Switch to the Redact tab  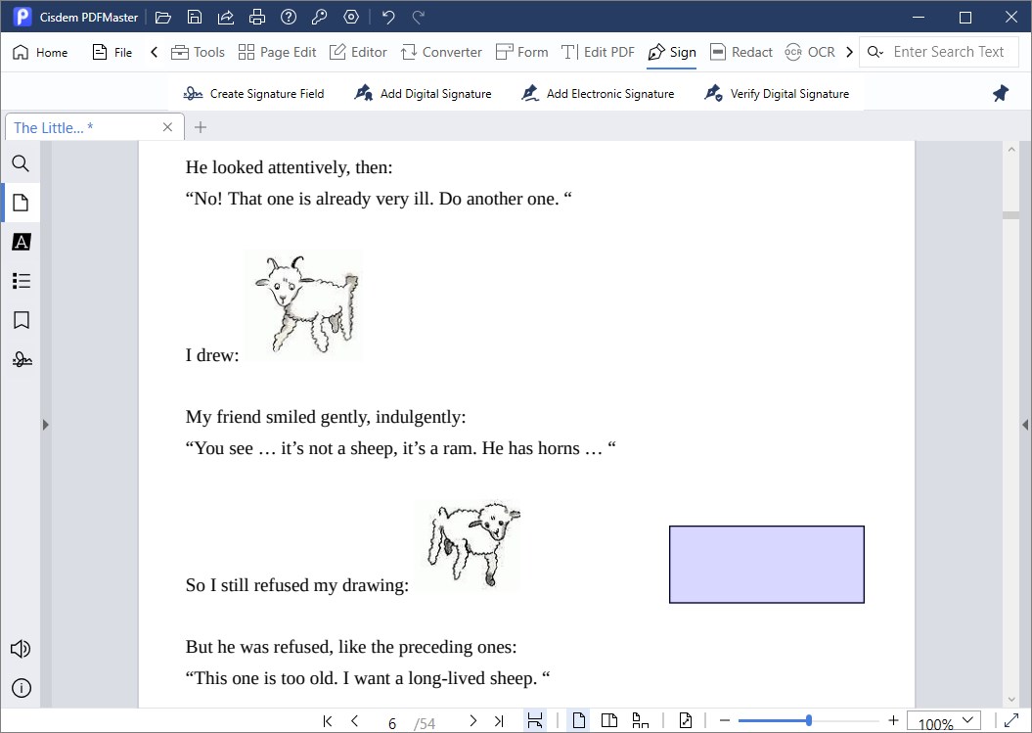coord(741,52)
